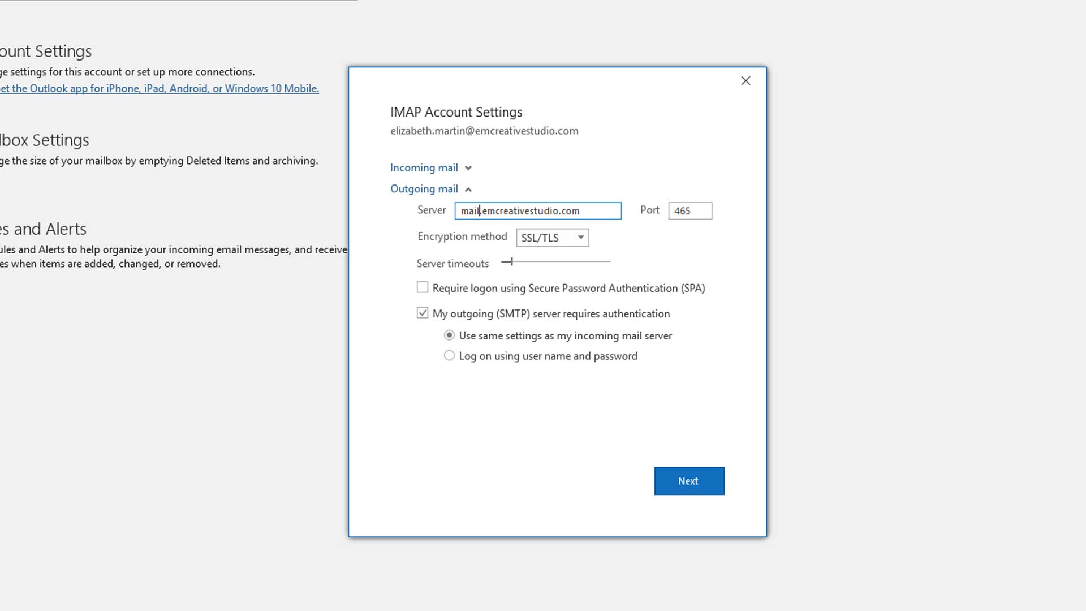Click the IMAP Account Settings heading

pos(456,112)
